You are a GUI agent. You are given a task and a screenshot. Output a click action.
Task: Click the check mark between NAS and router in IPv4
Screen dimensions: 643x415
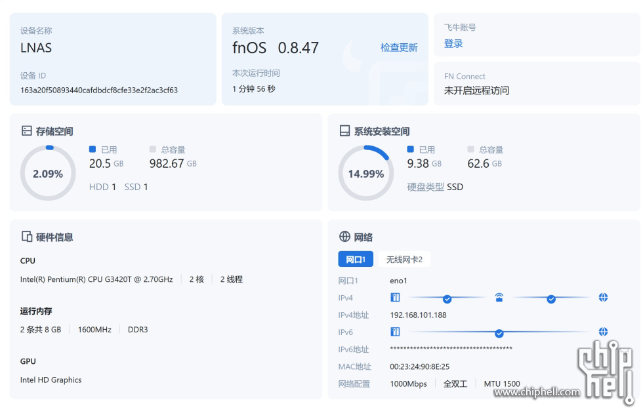[447, 299]
